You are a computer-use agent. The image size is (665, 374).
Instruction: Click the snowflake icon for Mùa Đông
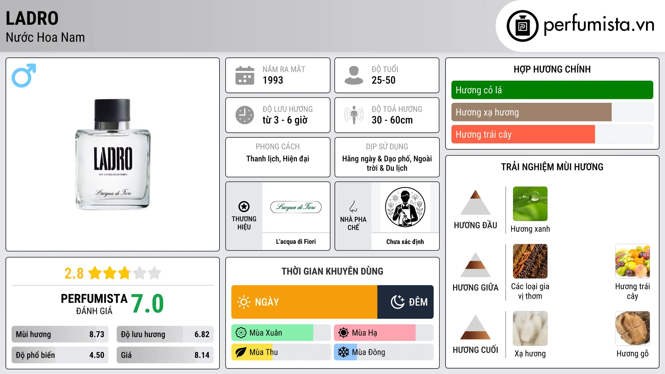click(343, 352)
